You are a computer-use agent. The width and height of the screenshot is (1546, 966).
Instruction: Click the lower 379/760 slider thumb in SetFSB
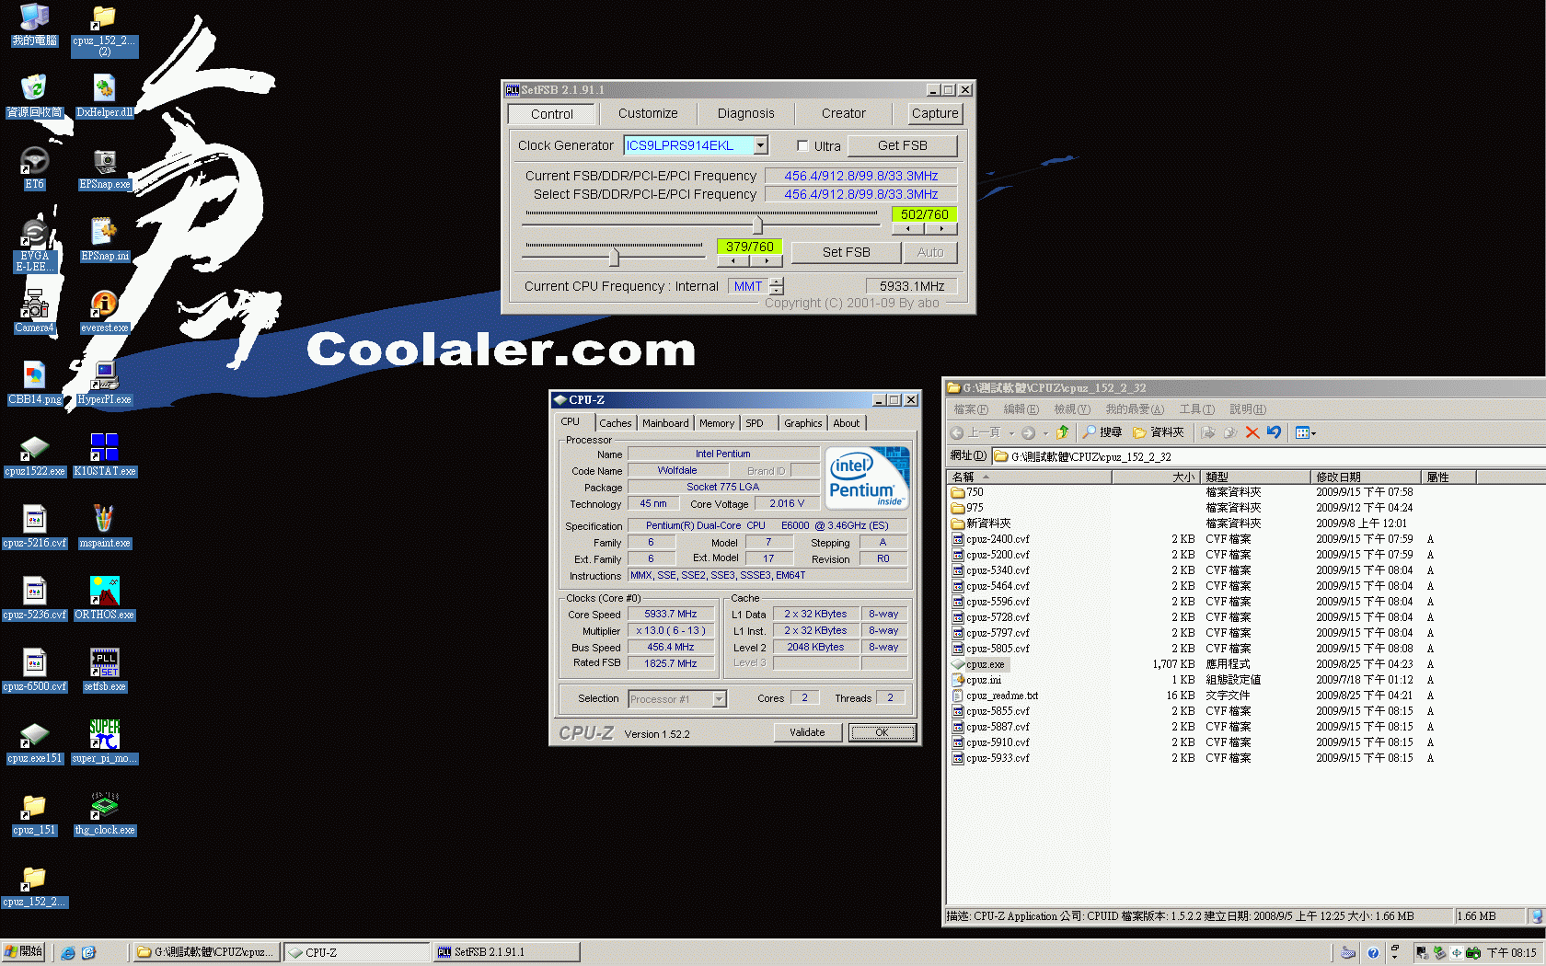point(614,256)
